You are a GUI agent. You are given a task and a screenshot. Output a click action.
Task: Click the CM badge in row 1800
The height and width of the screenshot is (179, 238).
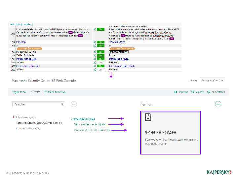[x=100, y=66]
